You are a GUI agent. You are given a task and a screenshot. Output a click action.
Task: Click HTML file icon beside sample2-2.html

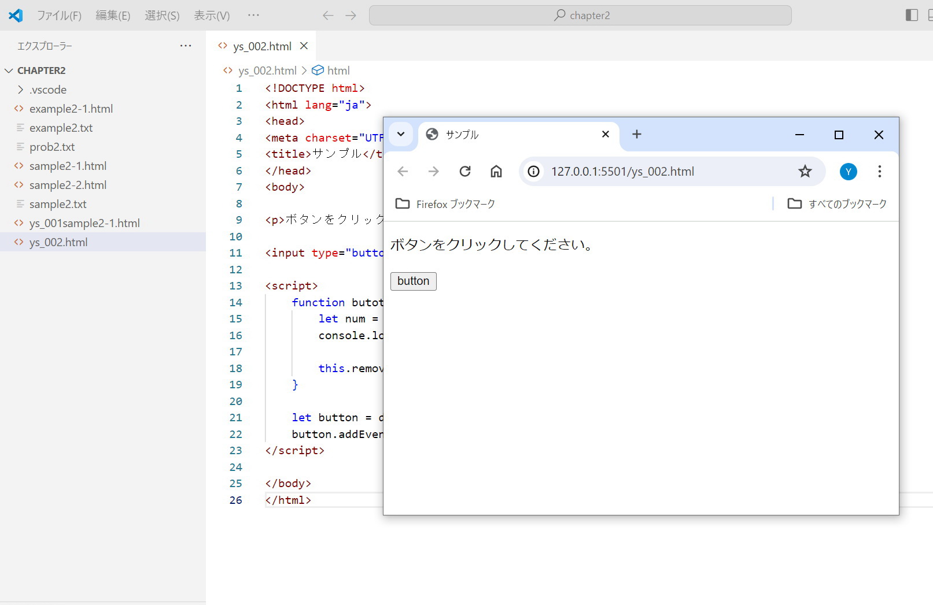pos(19,185)
